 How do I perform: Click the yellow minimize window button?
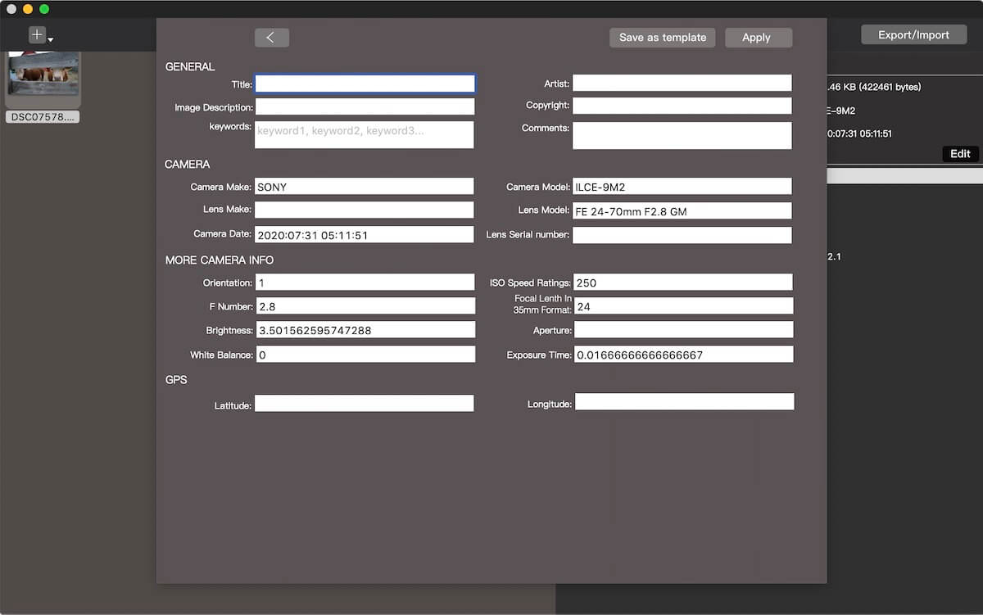pos(28,9)
